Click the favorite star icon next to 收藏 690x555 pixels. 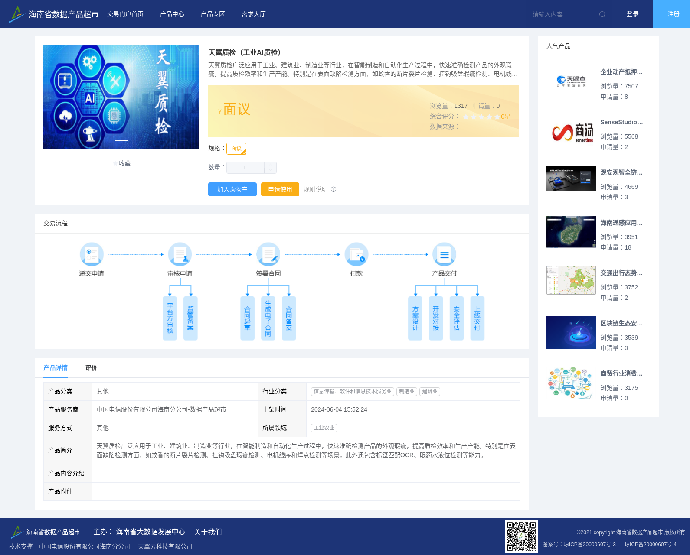[x=115, y=163]
